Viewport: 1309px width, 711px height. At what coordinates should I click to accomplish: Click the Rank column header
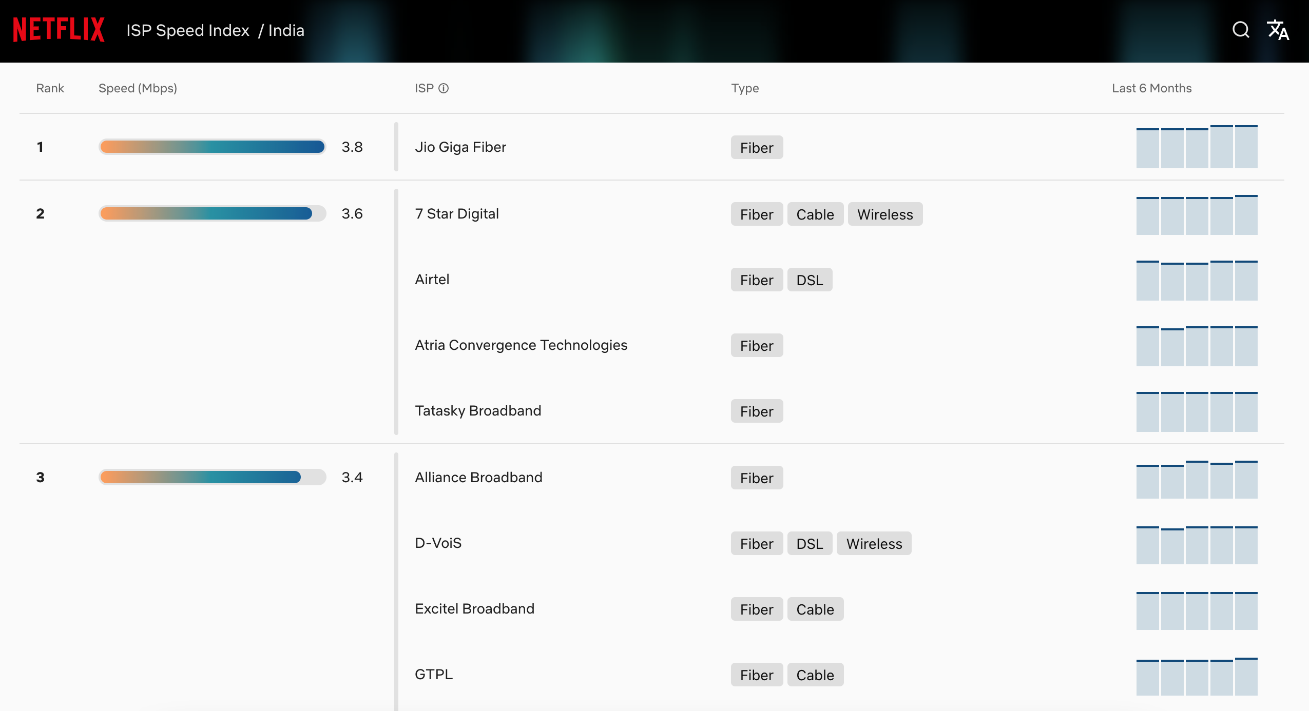pos(50,88)
